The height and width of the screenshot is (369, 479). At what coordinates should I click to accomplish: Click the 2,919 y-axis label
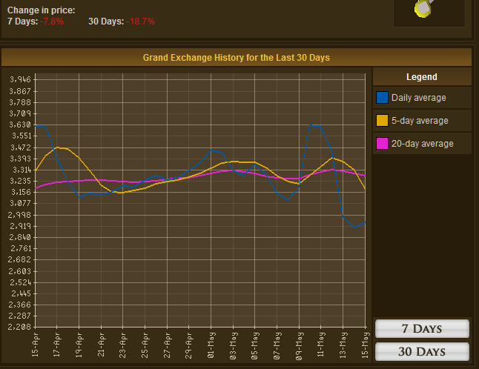click(x=21, y=226)
